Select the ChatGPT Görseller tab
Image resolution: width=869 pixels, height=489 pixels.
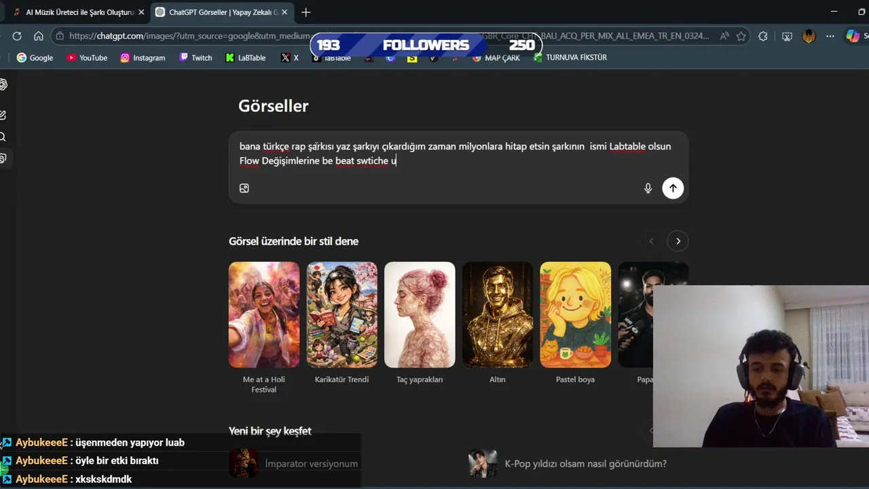223,12
